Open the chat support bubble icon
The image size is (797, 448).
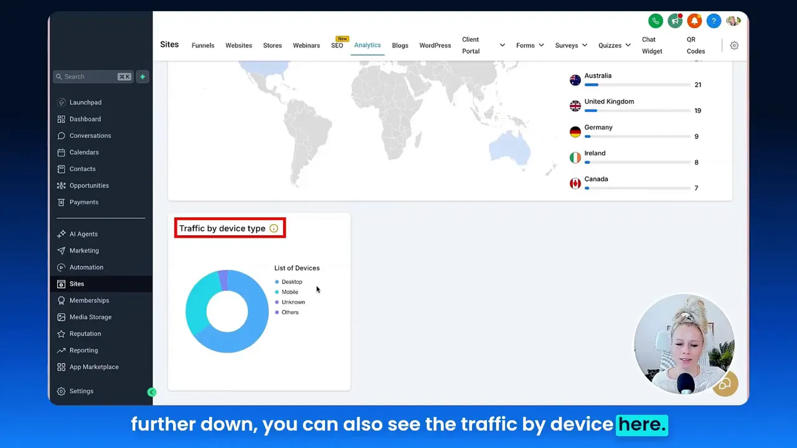725,384
